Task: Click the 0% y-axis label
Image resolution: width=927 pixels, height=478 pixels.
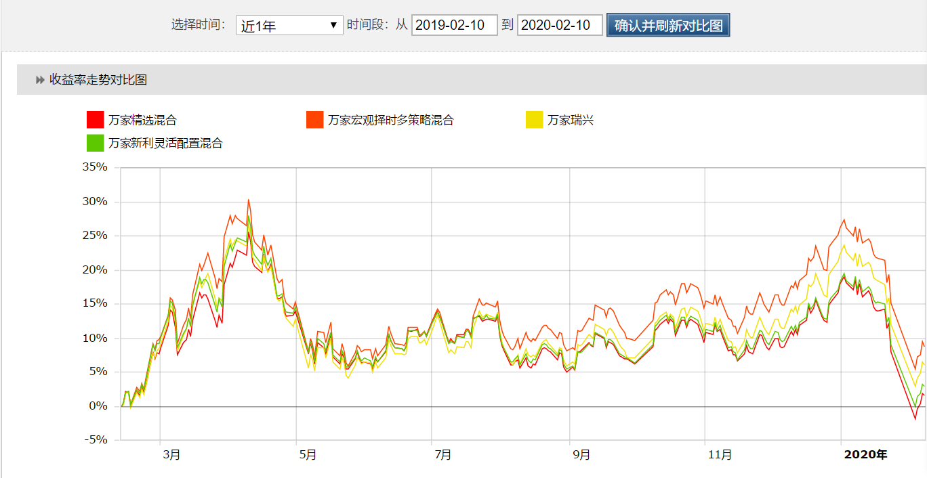Action: [98, 406]
